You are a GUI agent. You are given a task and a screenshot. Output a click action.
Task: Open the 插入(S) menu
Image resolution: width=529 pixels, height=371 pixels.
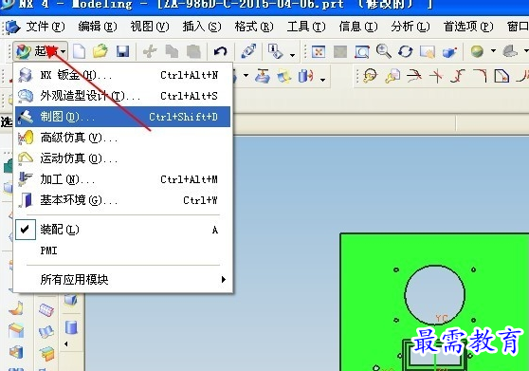click(x=202, y=27)
